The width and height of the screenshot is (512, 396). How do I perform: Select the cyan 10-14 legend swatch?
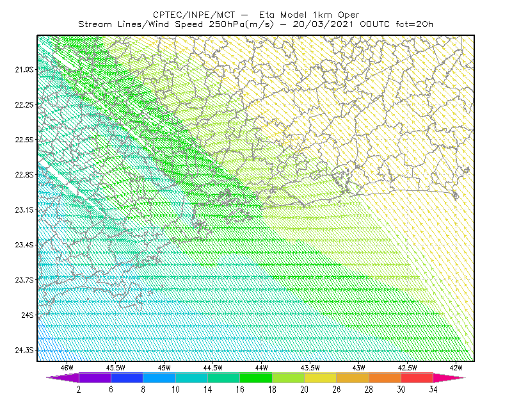click(191, 377)
